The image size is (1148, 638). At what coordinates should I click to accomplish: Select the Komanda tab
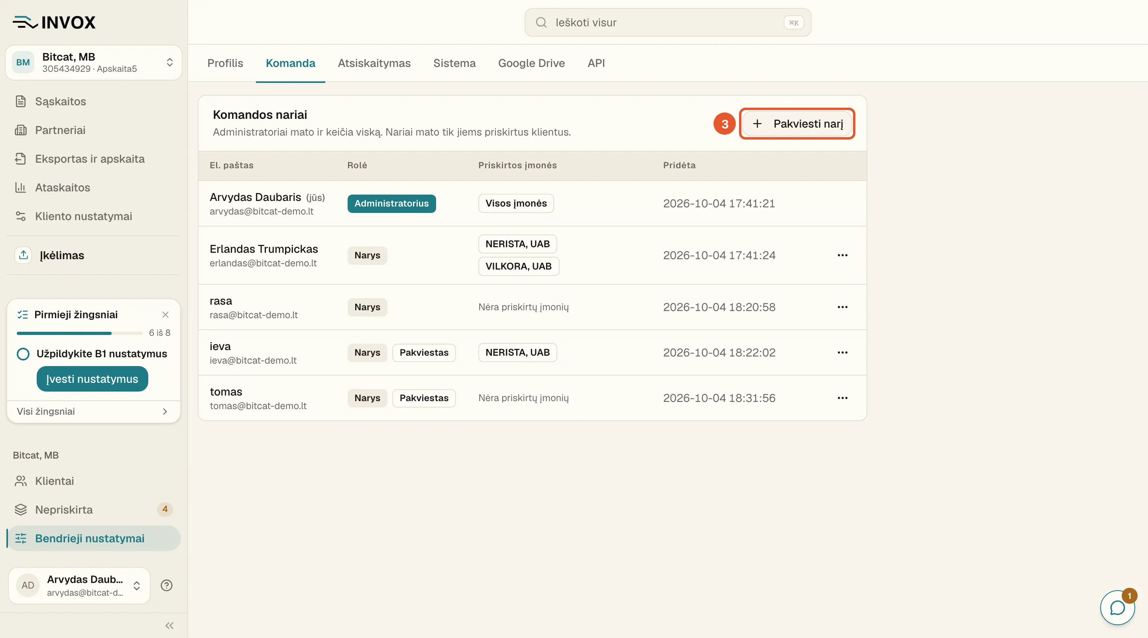291,63
